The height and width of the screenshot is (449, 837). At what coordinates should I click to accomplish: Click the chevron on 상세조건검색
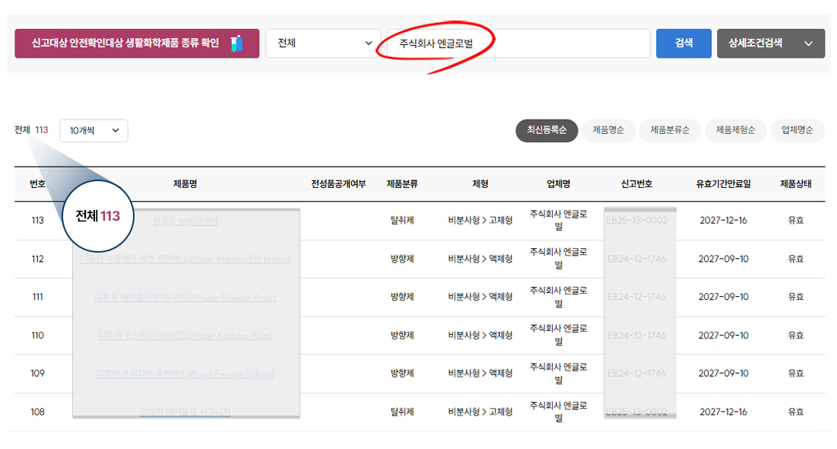click(x=808, y=44)
